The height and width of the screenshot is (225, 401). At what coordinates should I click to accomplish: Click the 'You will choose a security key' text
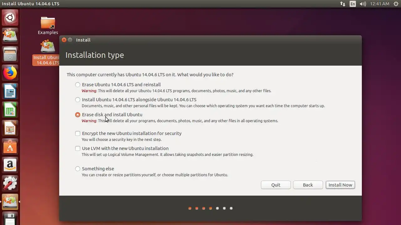(x=122, y=140)
